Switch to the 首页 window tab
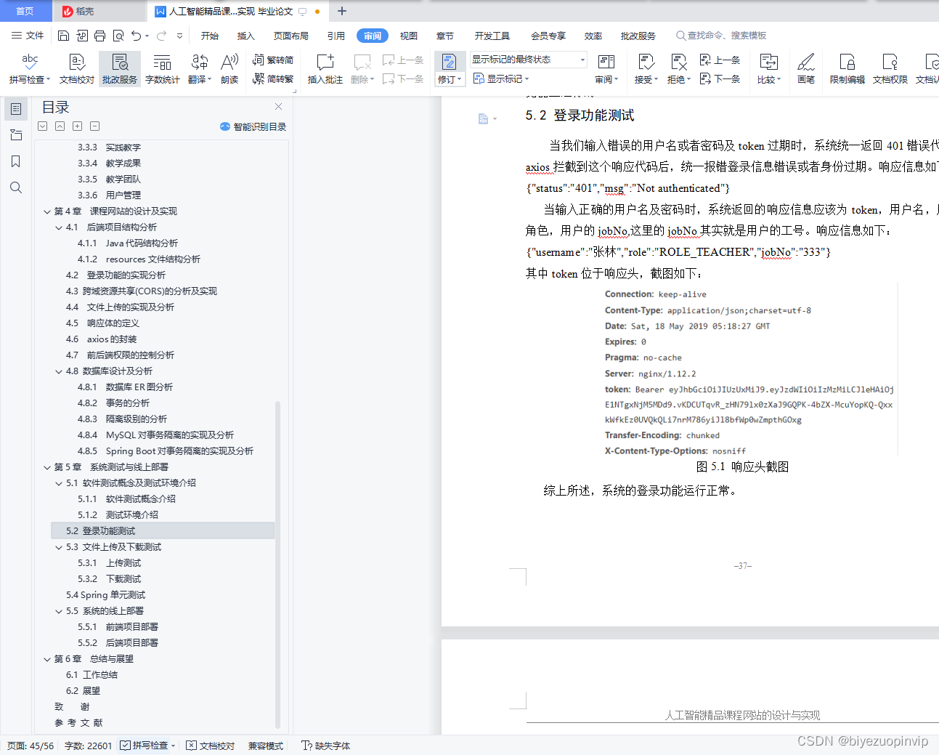Image resolution: width=939 pixels, height=755 pixels. [25, 11]
